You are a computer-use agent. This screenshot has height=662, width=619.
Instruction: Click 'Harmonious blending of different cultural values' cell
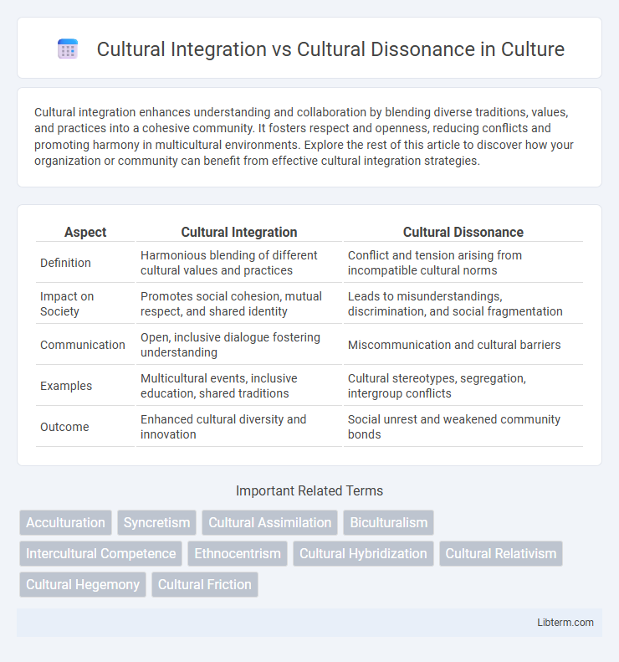239,263
